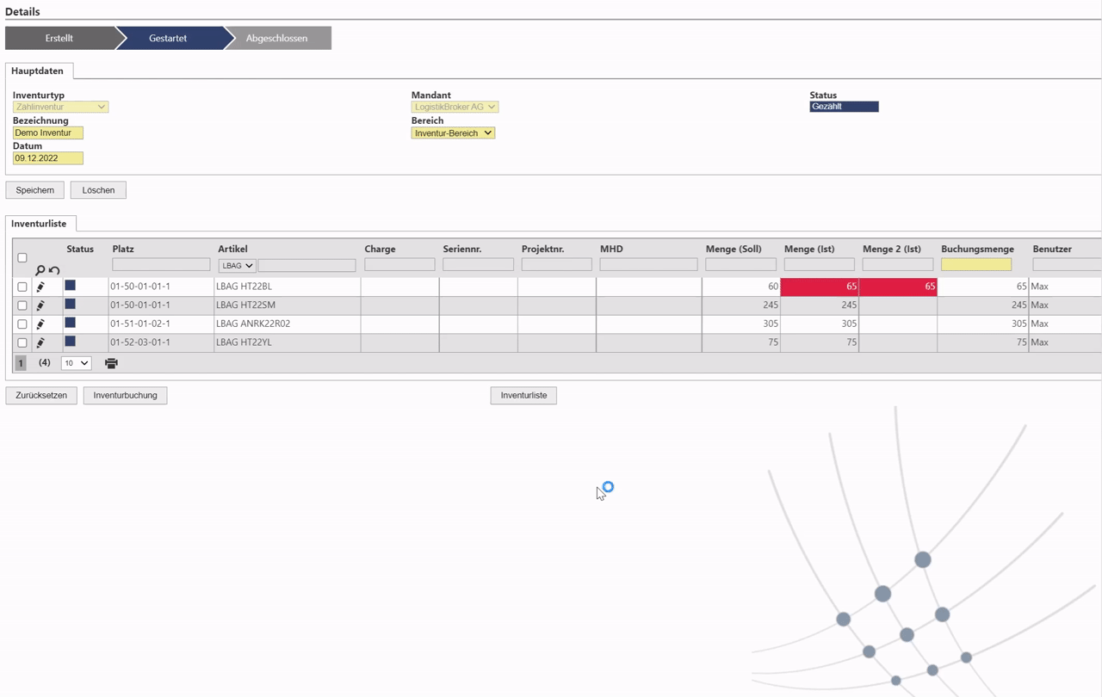Image resolution: width=1102 pixels, height=697 pixels.
Task: Click status square of row LBAG HT22BL
Action: point(71,285)
